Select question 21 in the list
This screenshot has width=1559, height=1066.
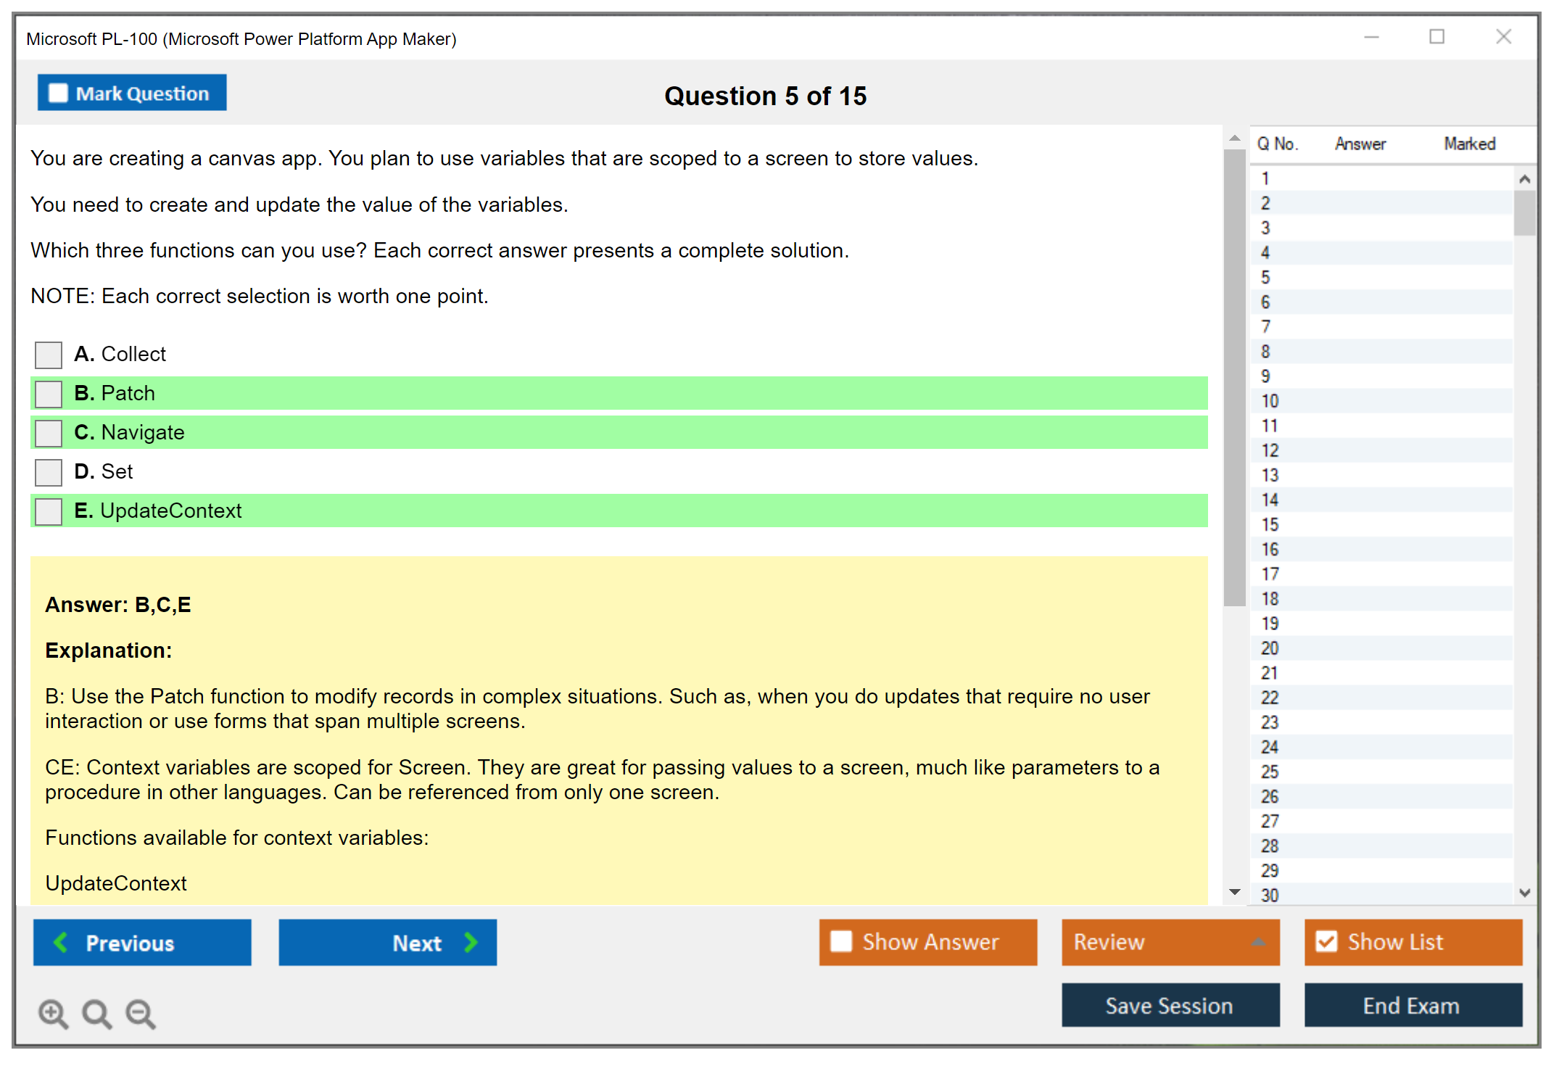pos(1270,673)
